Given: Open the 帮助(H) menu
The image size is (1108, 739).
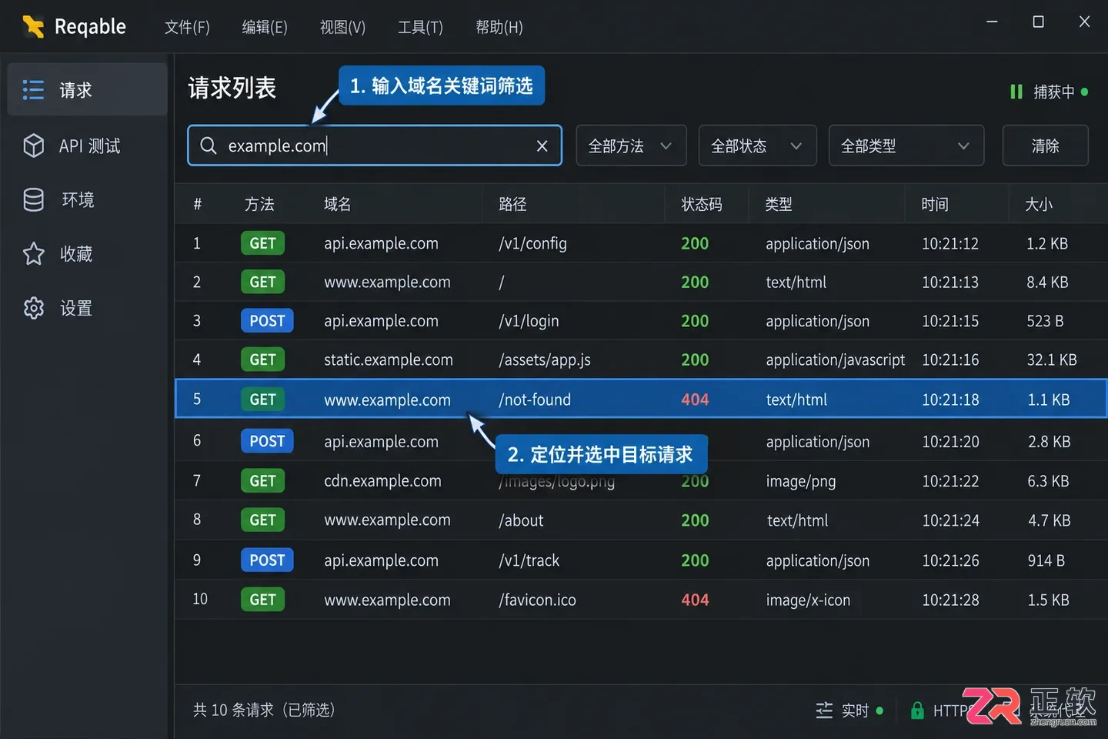Looking at the screenshot, I should coord(499,27).
